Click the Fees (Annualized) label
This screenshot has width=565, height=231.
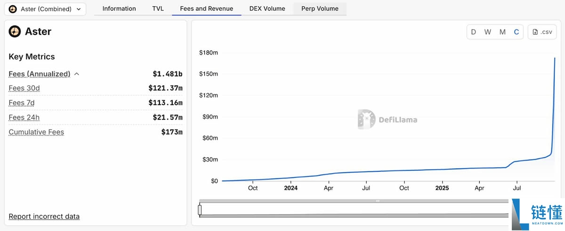tap(40, 74)
